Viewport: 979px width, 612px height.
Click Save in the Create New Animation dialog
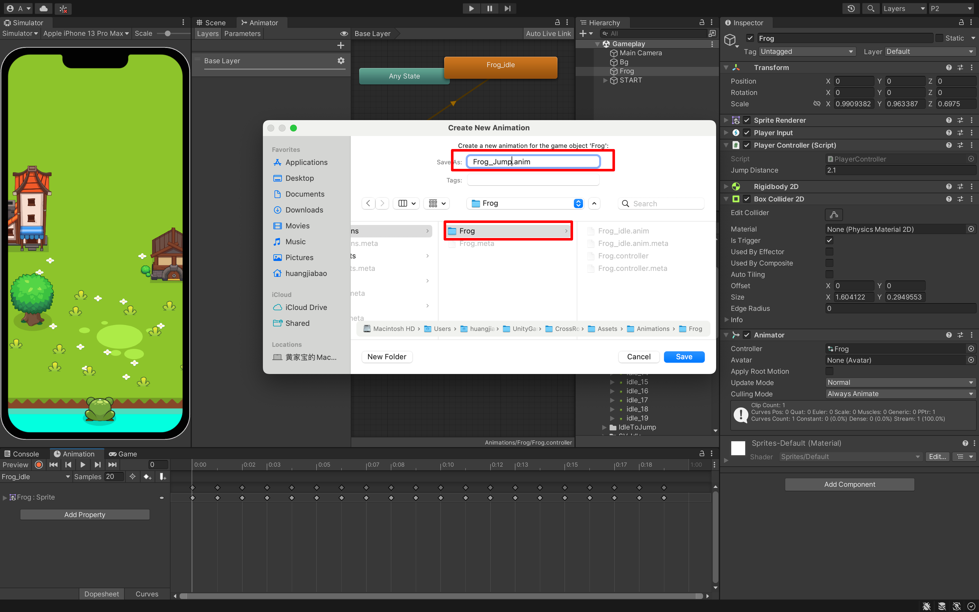click(x=684, y=357)
